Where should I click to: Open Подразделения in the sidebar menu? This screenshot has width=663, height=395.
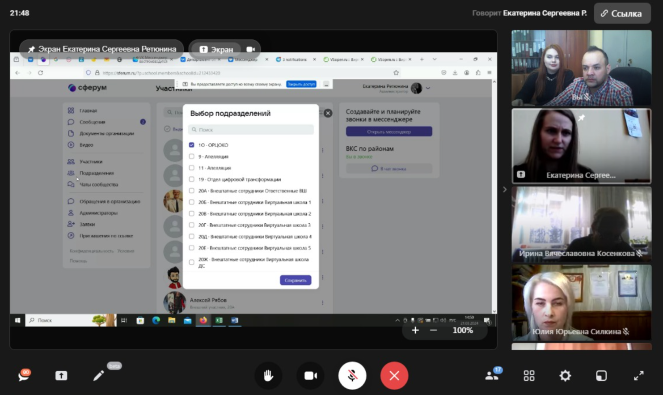(x=97, y=173)
